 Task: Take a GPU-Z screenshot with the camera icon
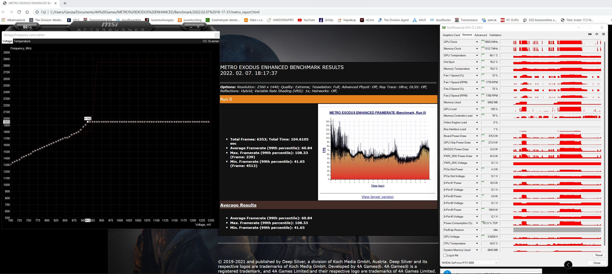590,34
